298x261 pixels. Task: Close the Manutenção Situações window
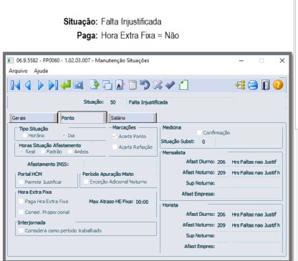click(282, 61)
